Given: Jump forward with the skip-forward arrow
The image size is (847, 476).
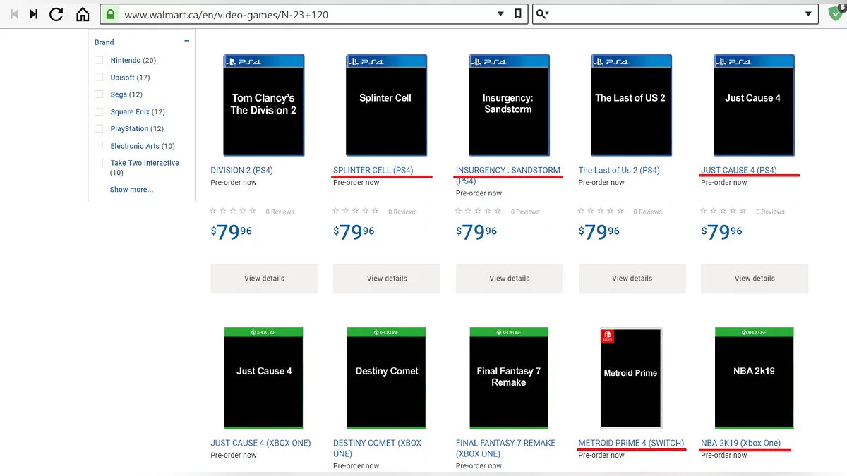Looking at the screenshot, I should point(33,14).
